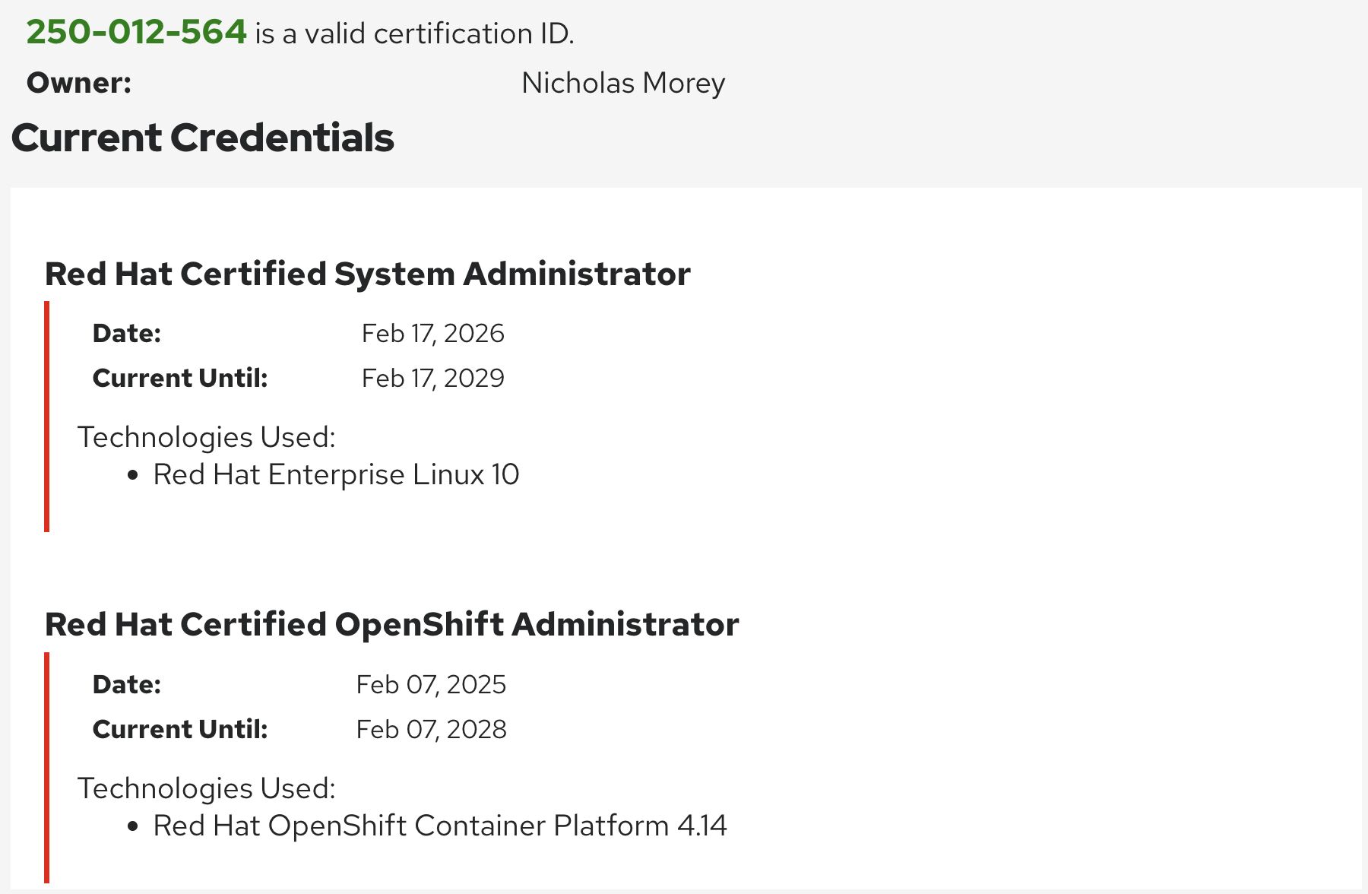1368x894 pixels.
Task: Select the expiry date Feb 07, 2028
Action: point(431,729)
